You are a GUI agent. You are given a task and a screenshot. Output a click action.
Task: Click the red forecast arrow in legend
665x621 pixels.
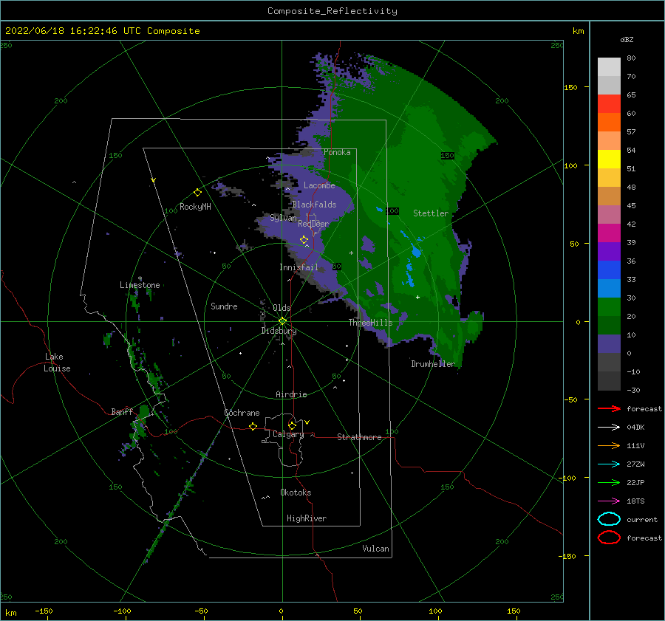tap(609, 408)
